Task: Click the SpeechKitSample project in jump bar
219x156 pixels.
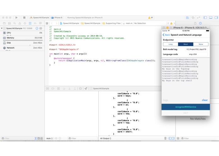Action: click(x=69, y=23)
